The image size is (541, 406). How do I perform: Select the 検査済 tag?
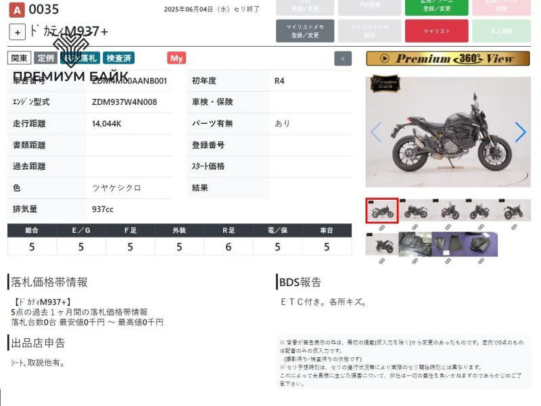click(119, 58)
